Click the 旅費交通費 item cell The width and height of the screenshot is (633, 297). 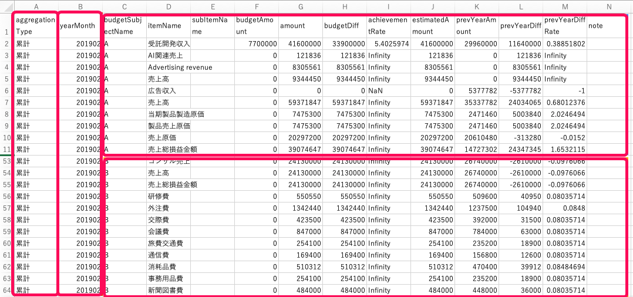pyautogui.click(x=169, y=244)
